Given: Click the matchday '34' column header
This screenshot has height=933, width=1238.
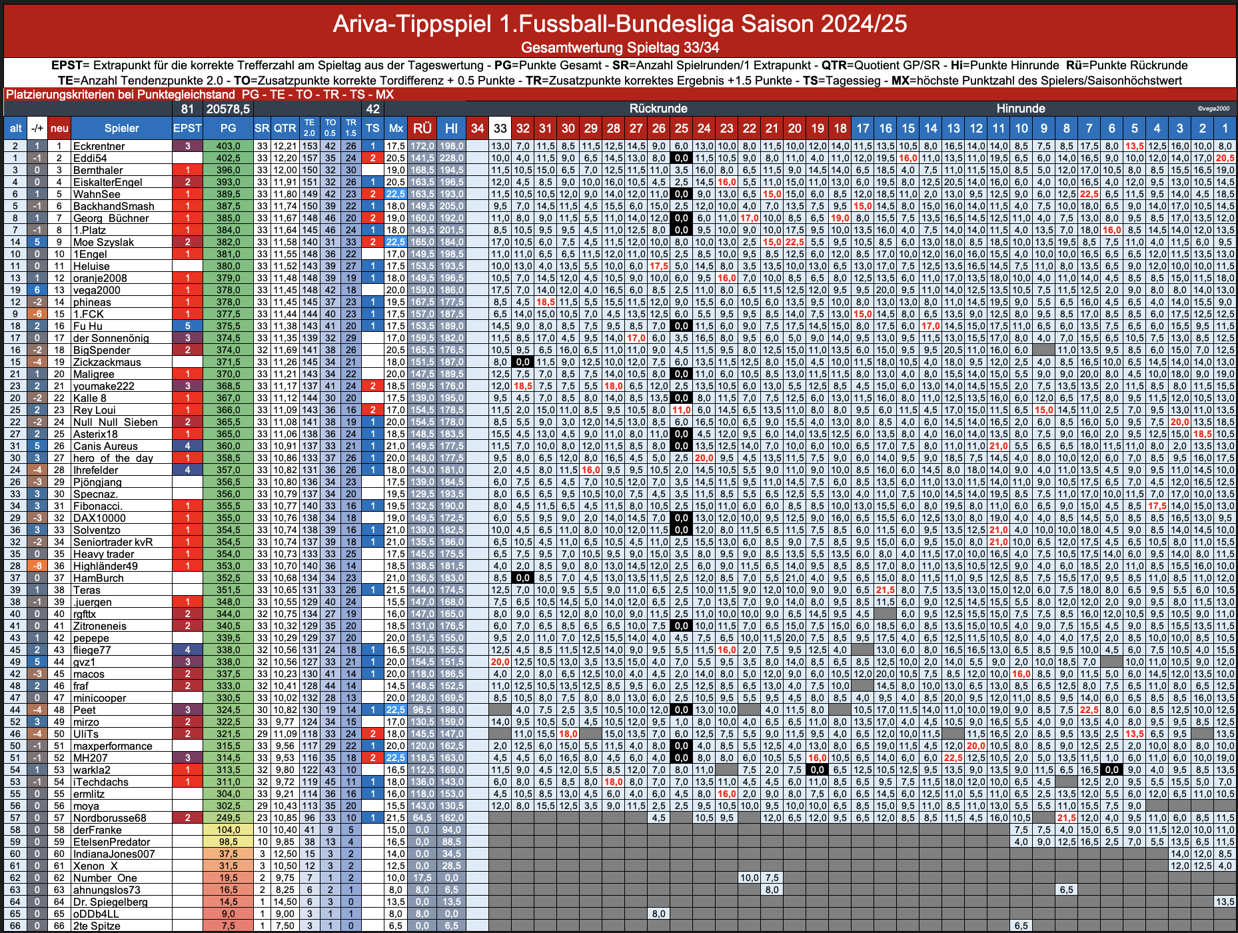Looking at the screenshot, I should tap(477, 128).
